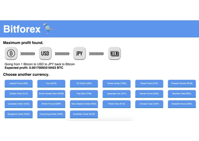Image resolution: width=199 pixels, height=141 pixels.
Task: Select South-Korean Won (KRW) button
Action: point(51,94)
